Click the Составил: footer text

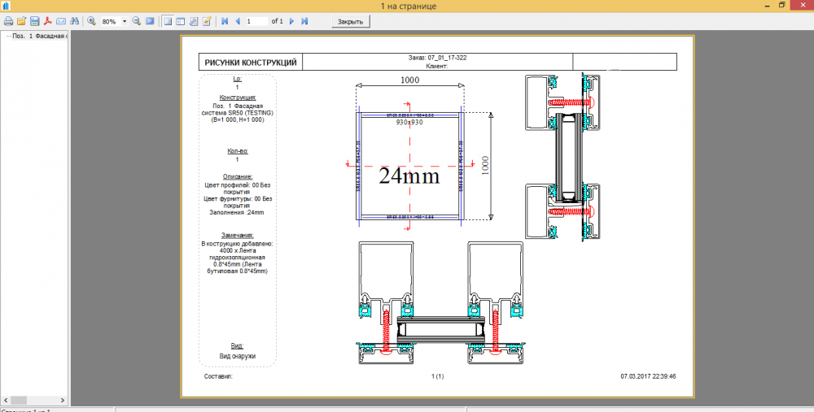coord(218,376)
